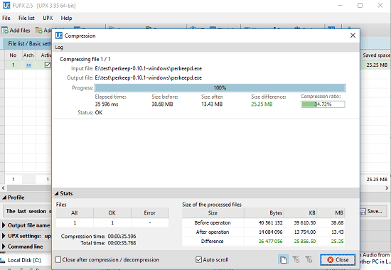Click the horizontal scrollbar left arrow in file list
Image resolution: width=391 pixels, height=270 pixels.
coord(3,188)
